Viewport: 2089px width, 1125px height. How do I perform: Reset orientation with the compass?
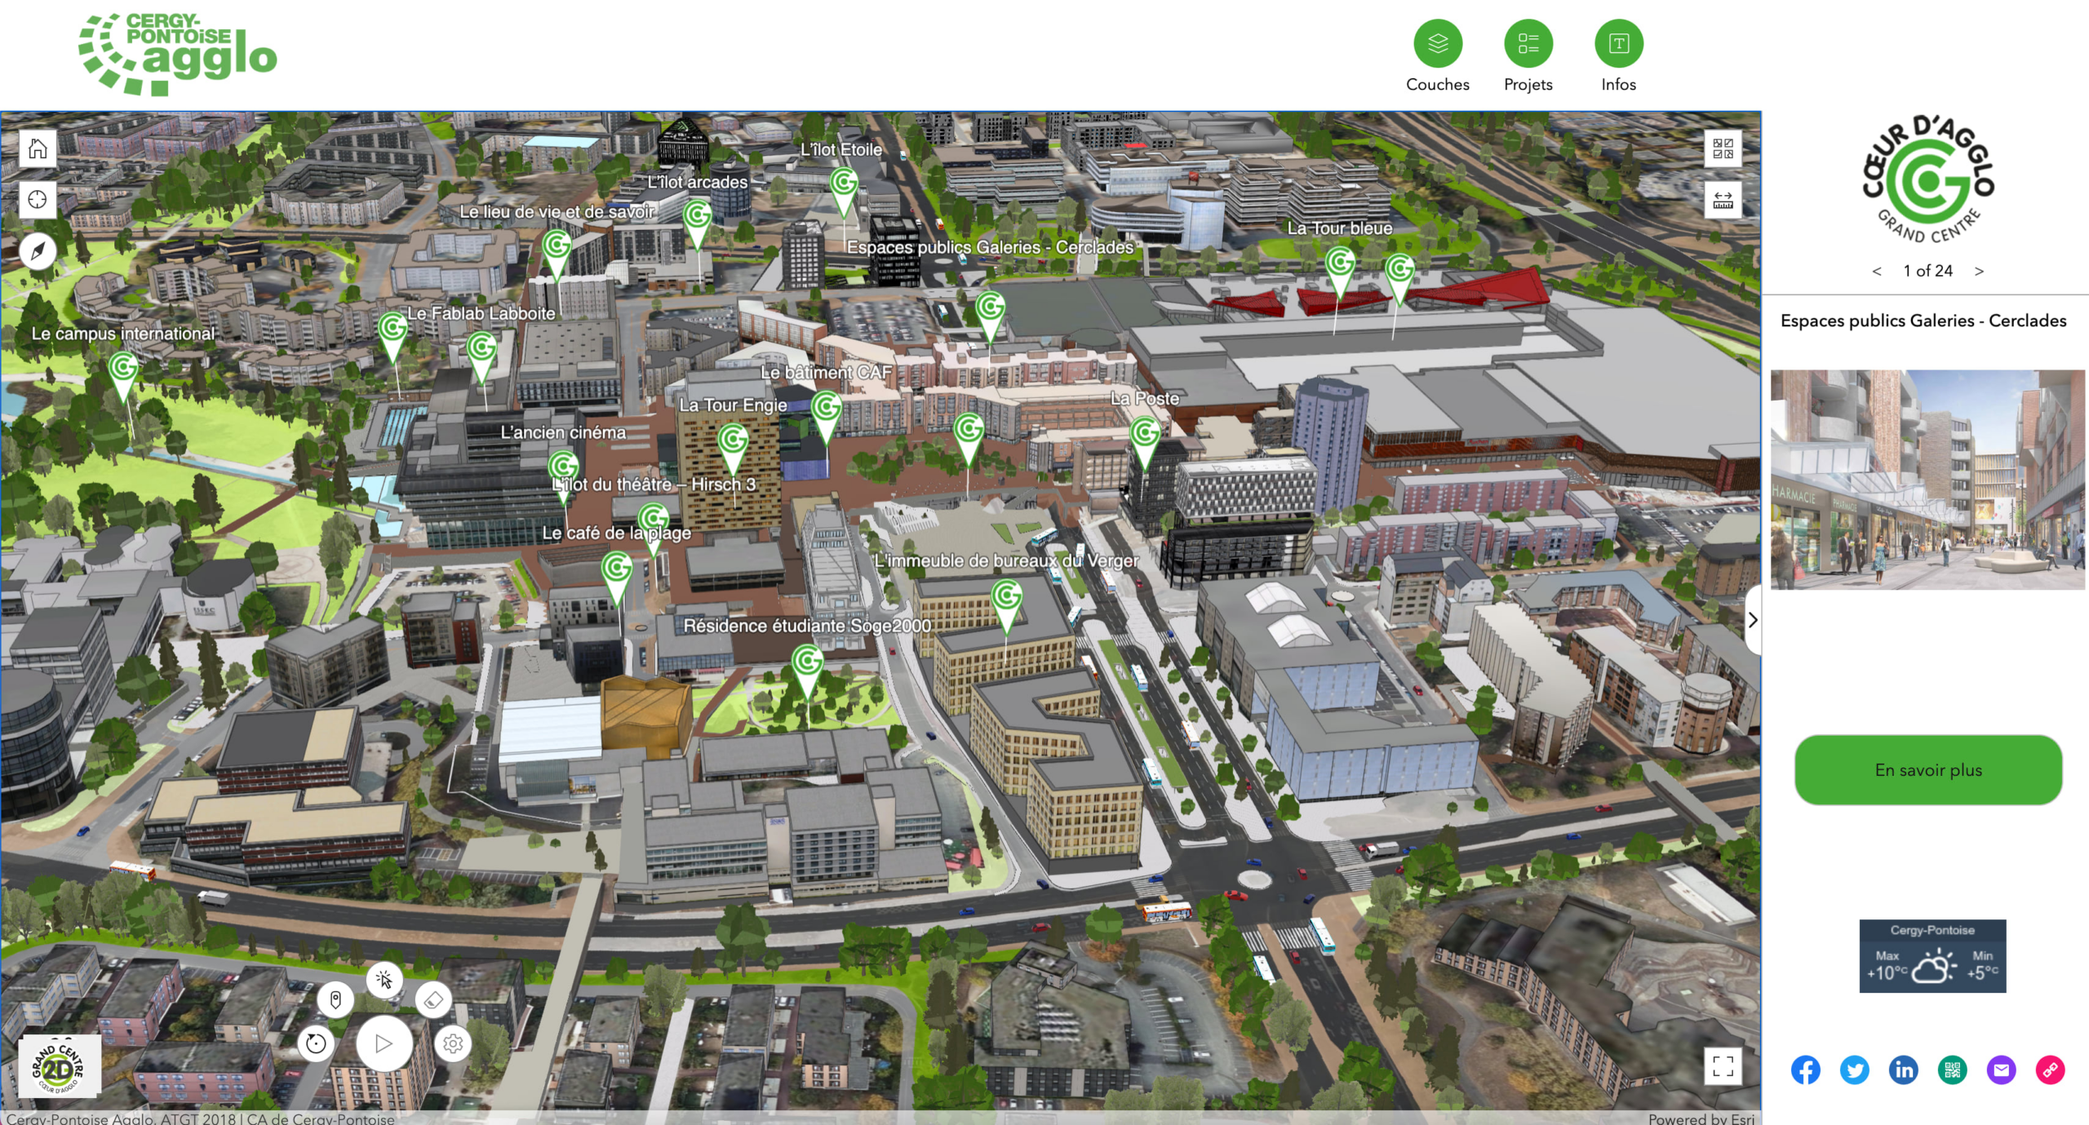[38, 250]
